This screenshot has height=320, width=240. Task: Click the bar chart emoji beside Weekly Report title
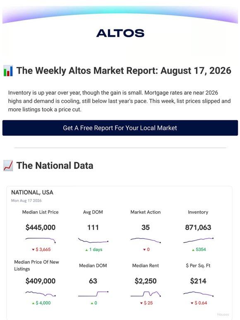(8, 71)
